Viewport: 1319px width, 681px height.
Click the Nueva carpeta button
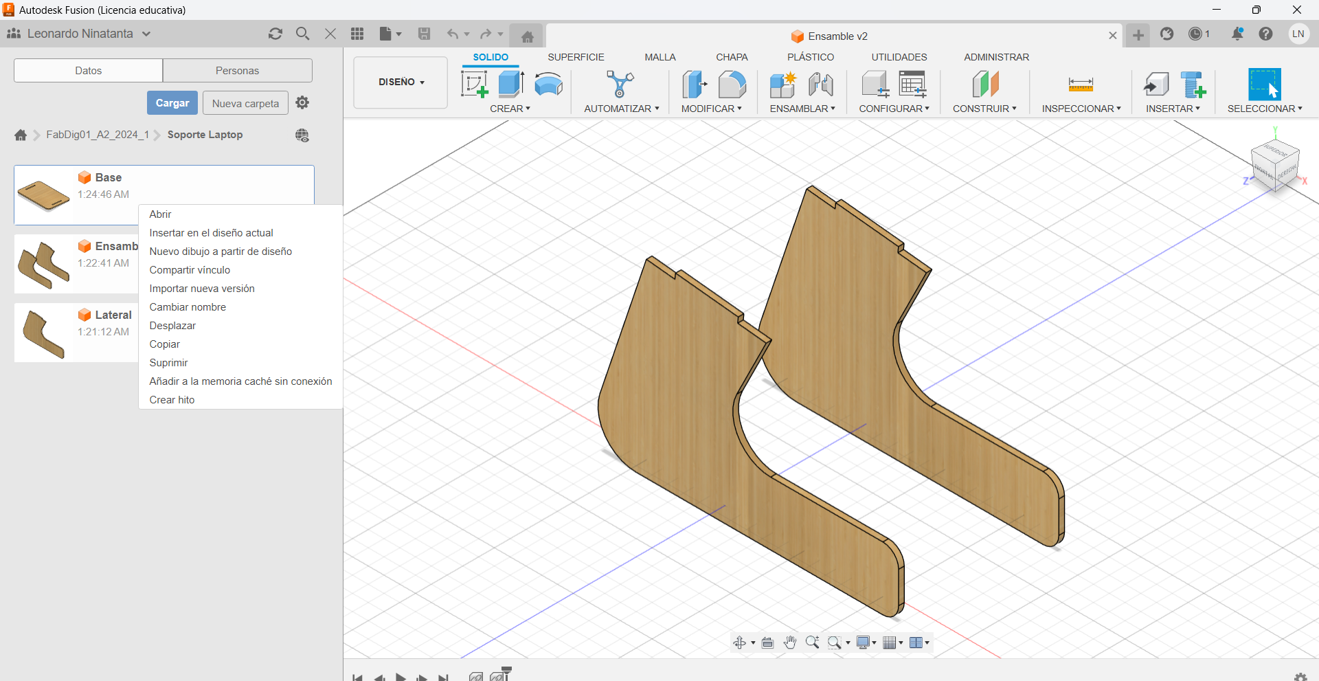245,103
